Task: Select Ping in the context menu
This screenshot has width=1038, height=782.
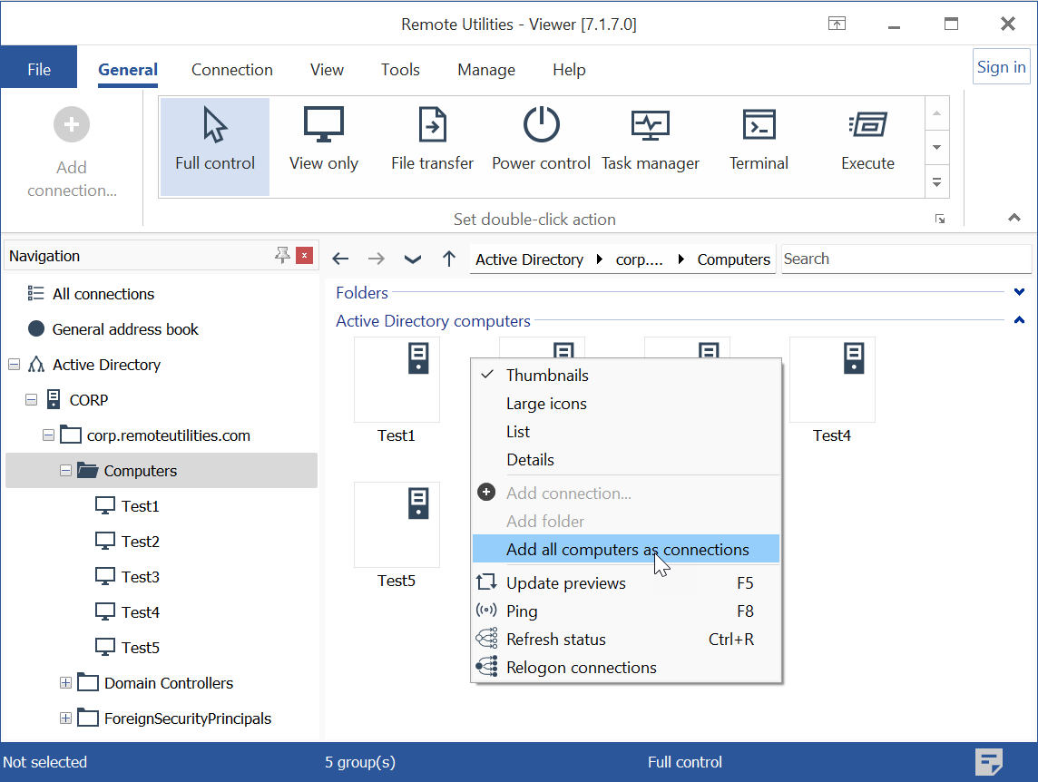Action: (x=522, y=611)
